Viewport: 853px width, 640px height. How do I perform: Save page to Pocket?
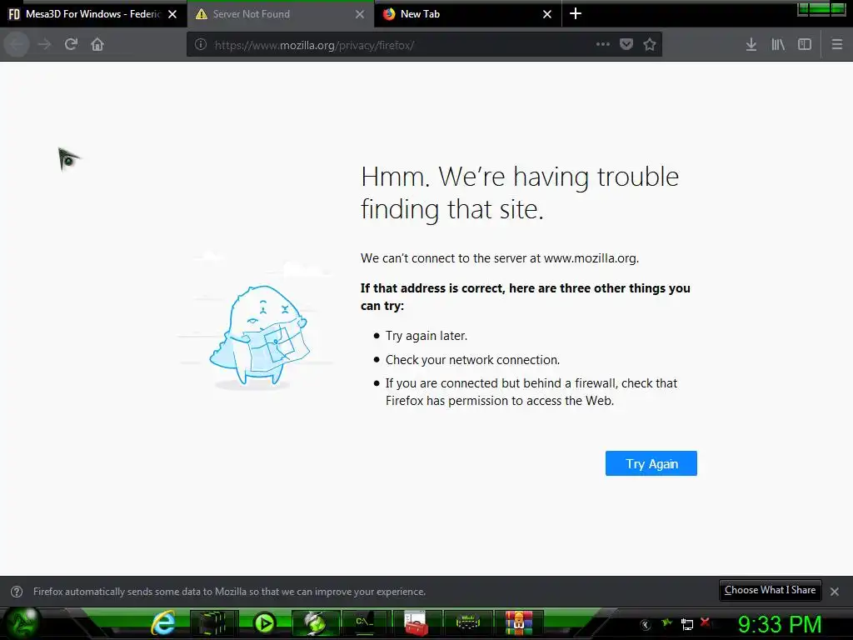tap(626, 44)
